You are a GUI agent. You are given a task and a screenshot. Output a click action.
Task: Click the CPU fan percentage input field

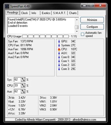[x=17, y=86]
